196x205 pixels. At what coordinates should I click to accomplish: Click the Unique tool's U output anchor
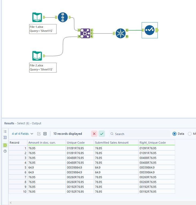click(127, 30)
